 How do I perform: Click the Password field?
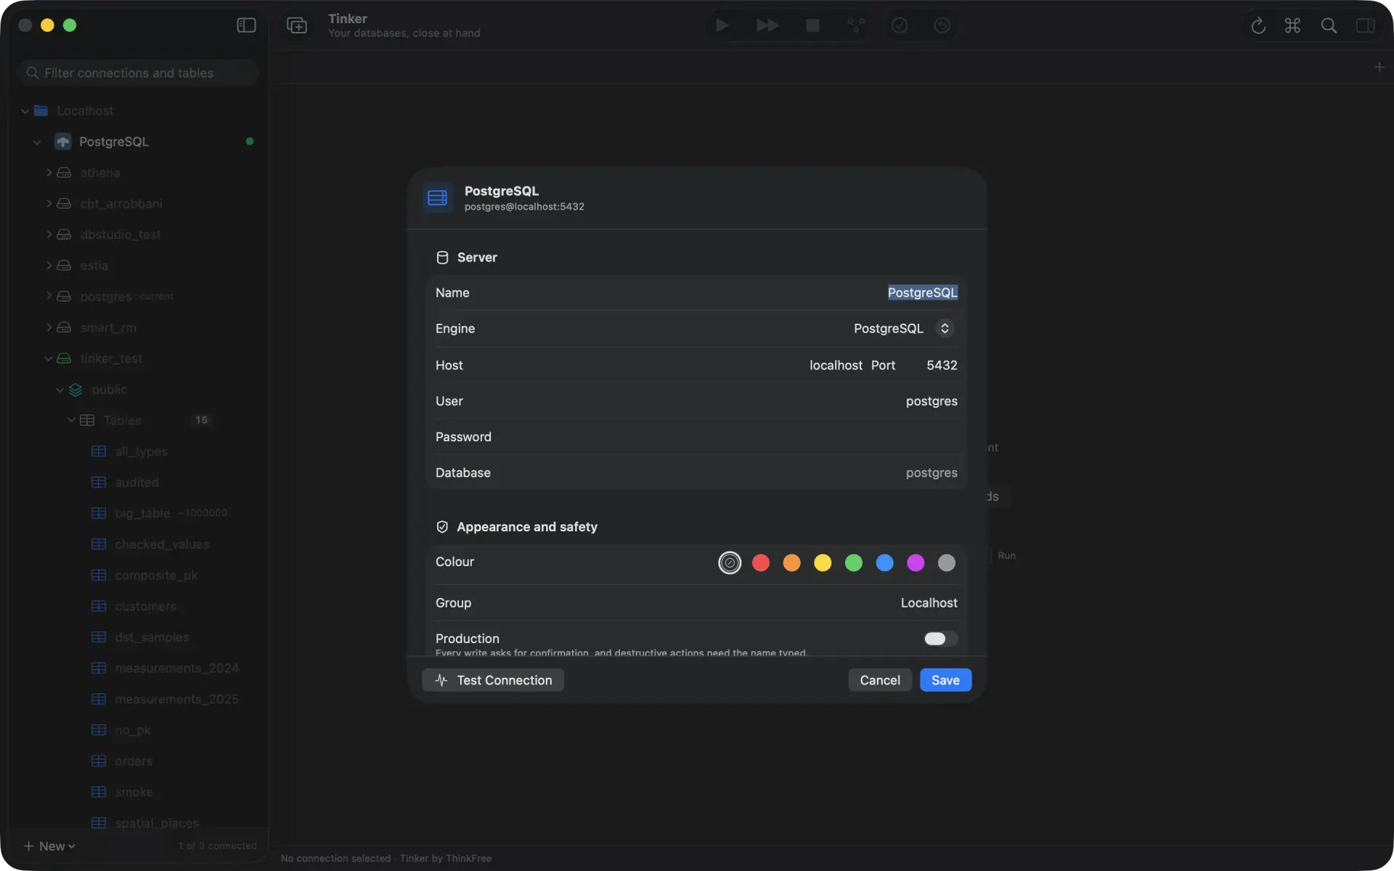coord(697,437)
